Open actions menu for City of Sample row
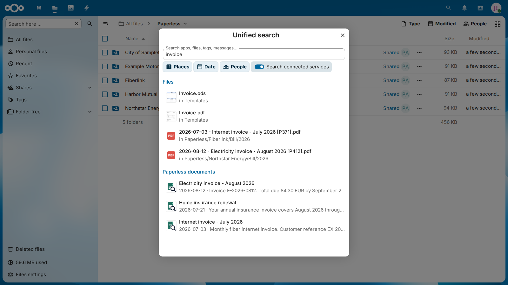This screenshot has width=508, height=285. (419, 53)
